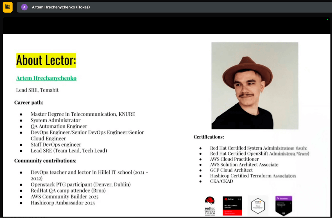The image size is (332, 218).
Task: Click the "Certifications:" section heading
Action: [208, 137]
